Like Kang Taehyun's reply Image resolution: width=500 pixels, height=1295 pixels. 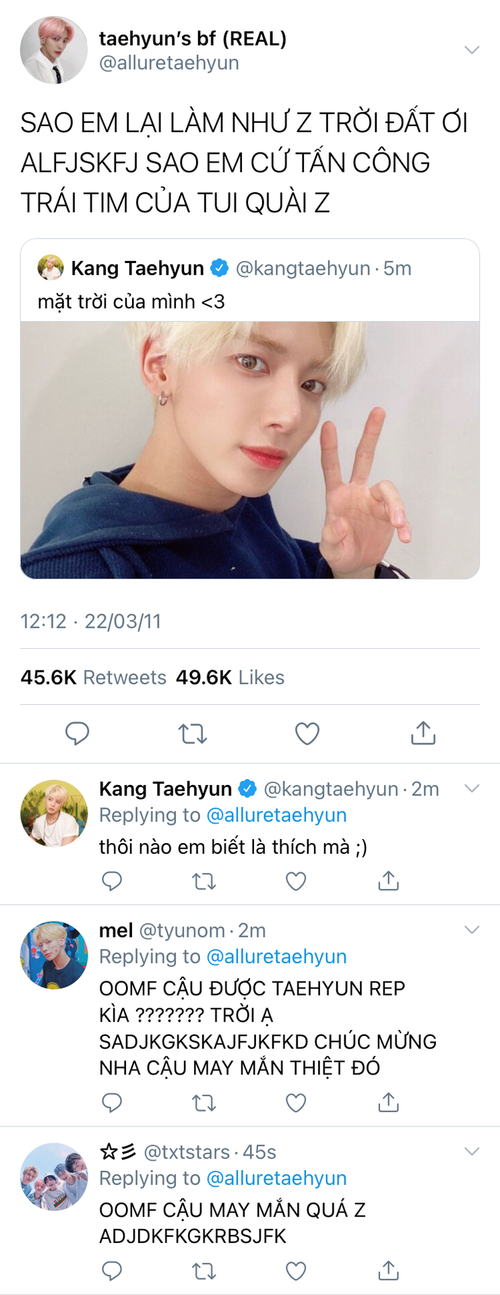(296, 881)
